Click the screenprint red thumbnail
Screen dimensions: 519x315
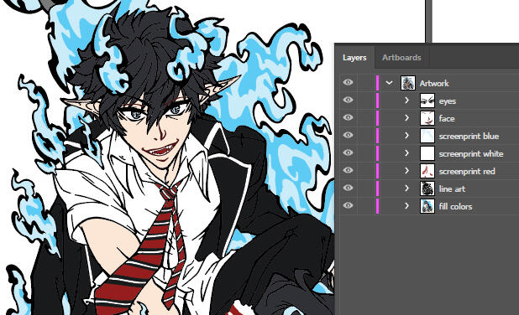[x=427, y=171]
